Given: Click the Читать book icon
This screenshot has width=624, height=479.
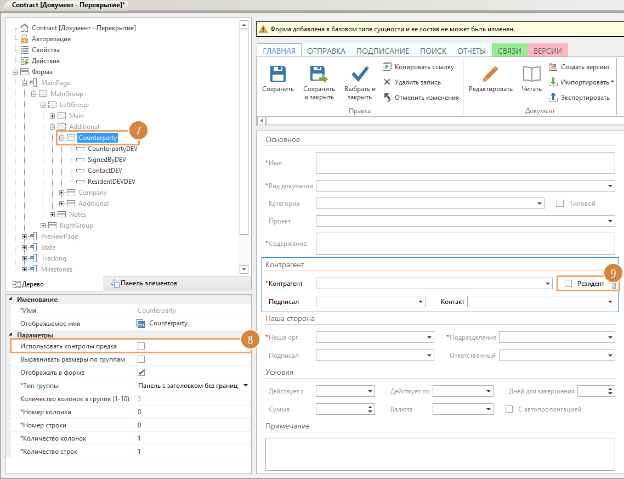Looking at the screenshot, I should [531, 75].
